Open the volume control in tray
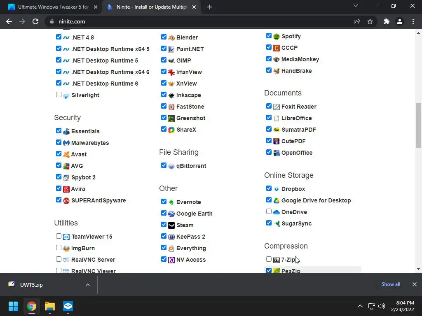This screenshot has width=422, height=316. pos(382,306)
